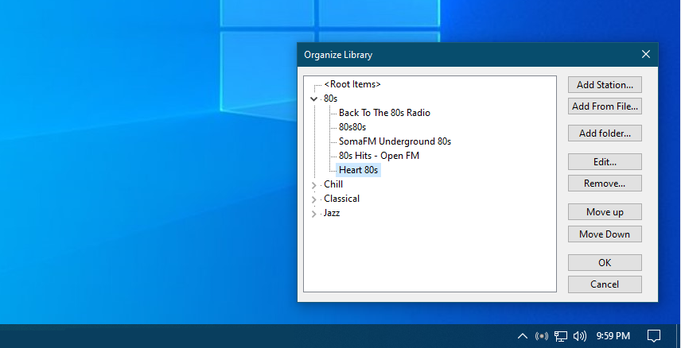Select SomaFM Underground 80s station
The height and width of the screenshot is (348, 681).
(395, 141)
